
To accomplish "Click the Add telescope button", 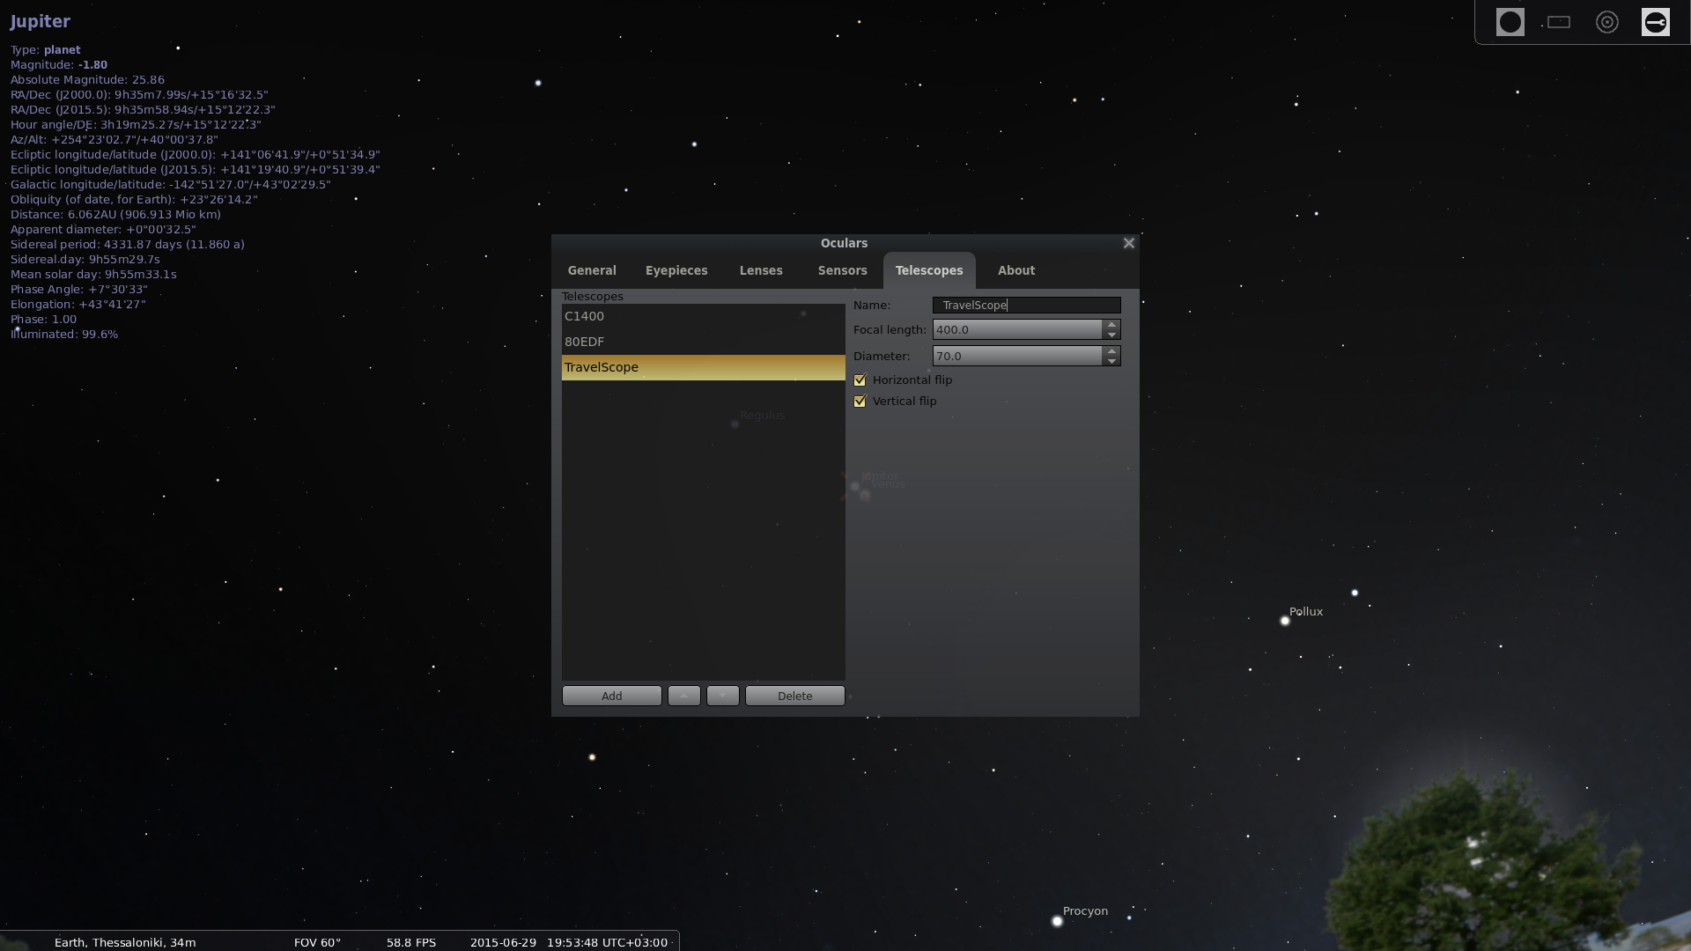I will [611, 696].
